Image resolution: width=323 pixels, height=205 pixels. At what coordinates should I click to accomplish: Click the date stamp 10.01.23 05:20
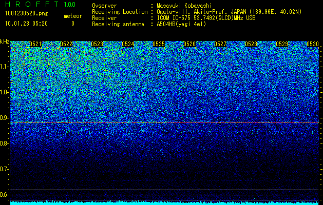26,24
